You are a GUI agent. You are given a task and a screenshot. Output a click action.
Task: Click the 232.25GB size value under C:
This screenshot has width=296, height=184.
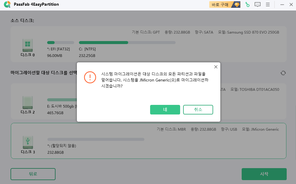pyautogui.click(x=87, y=56)
